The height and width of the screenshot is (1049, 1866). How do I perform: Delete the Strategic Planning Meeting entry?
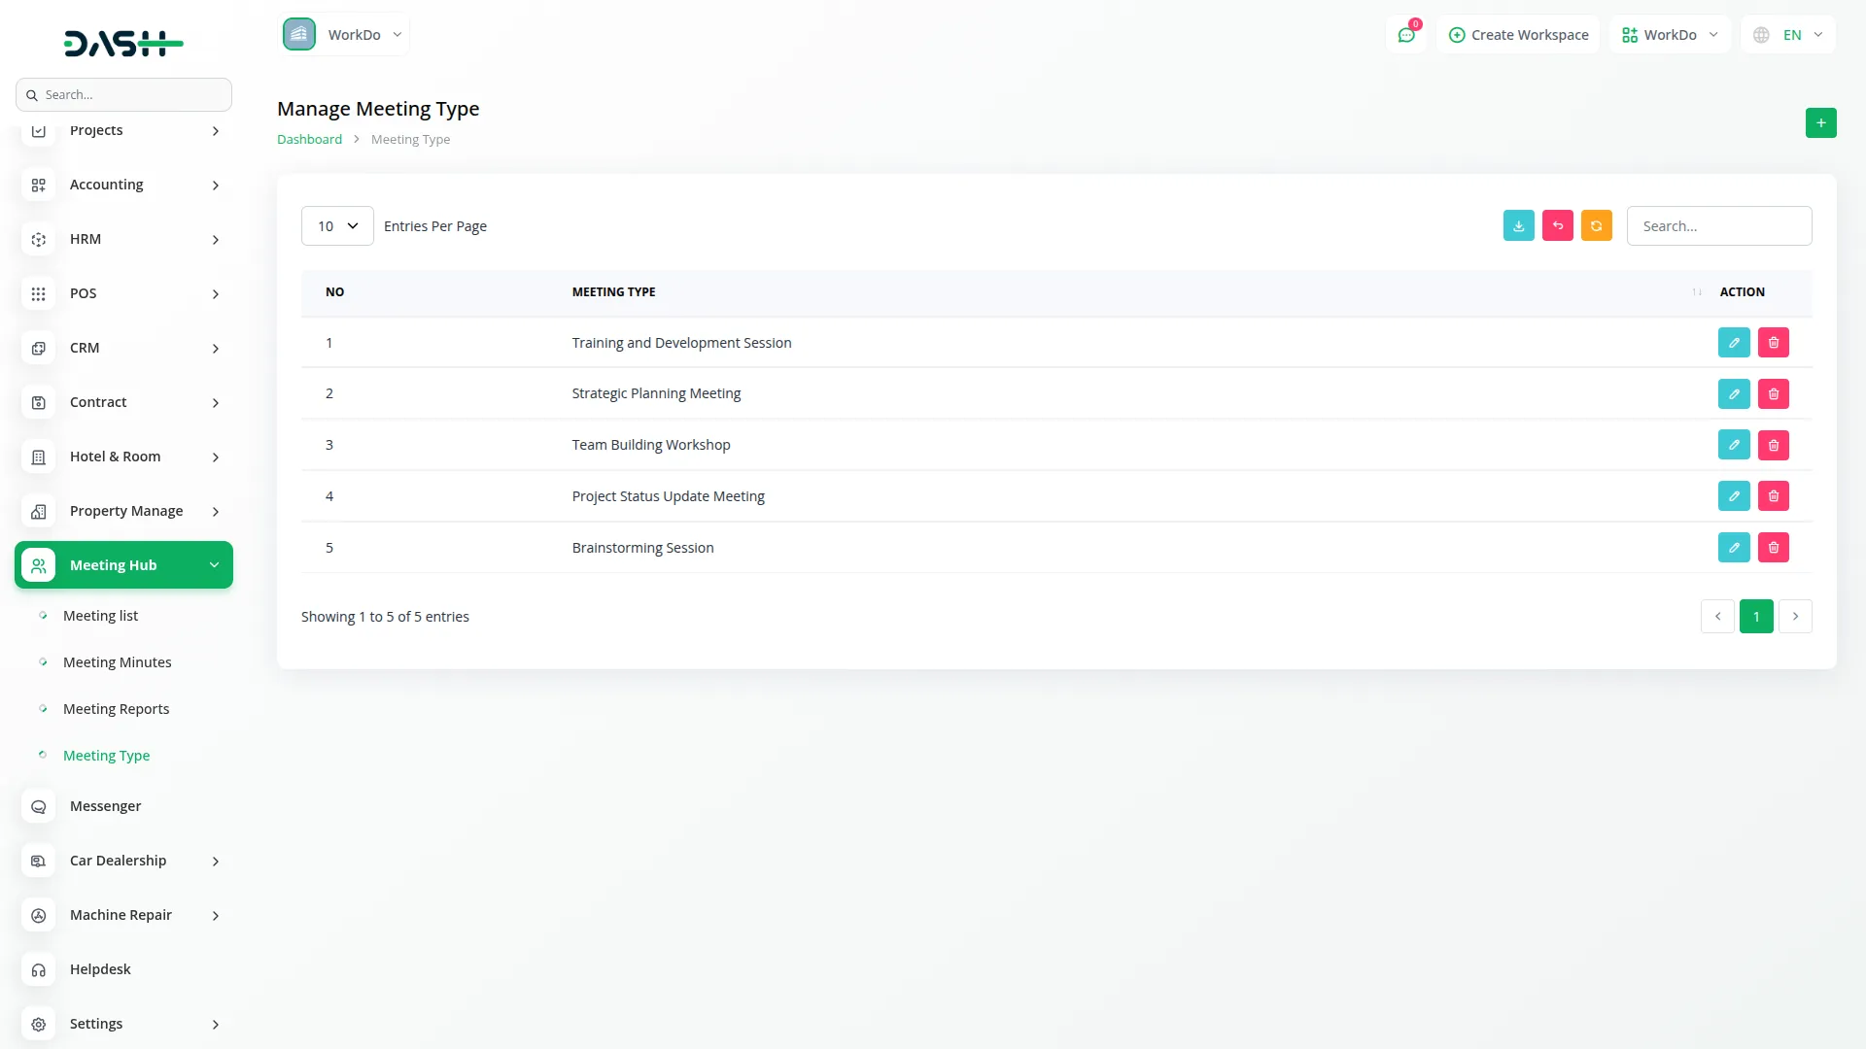1773,394
